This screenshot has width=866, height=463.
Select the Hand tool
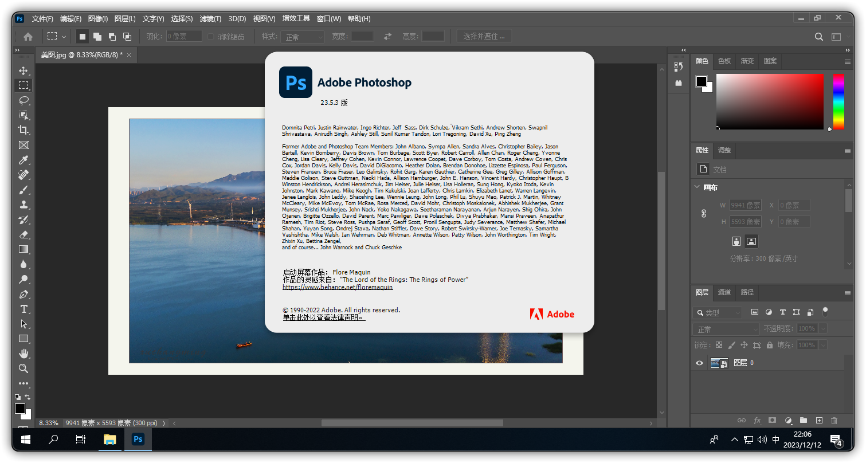click(x=23, y=353)
